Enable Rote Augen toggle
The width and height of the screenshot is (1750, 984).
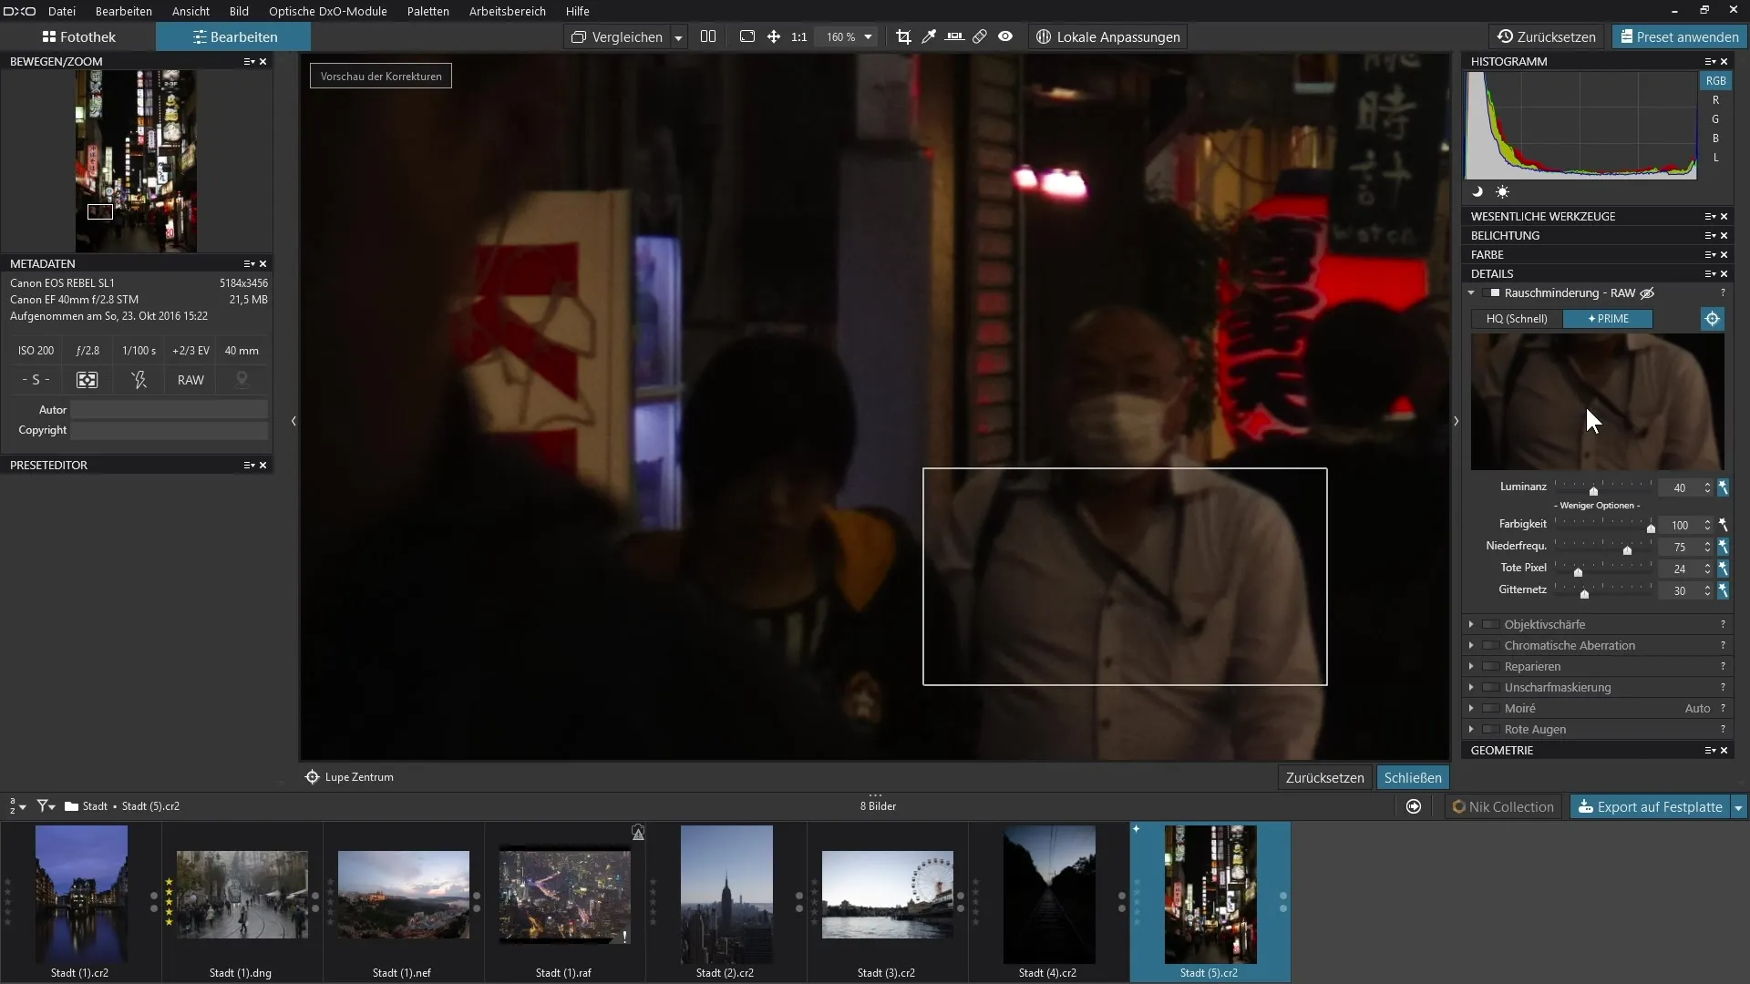1491,730
